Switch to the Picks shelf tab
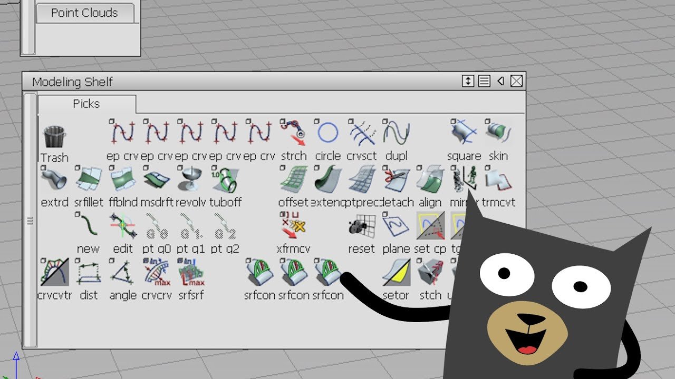Image resolution: width=675 pixels, height=379 pixels. pos(86,104)
